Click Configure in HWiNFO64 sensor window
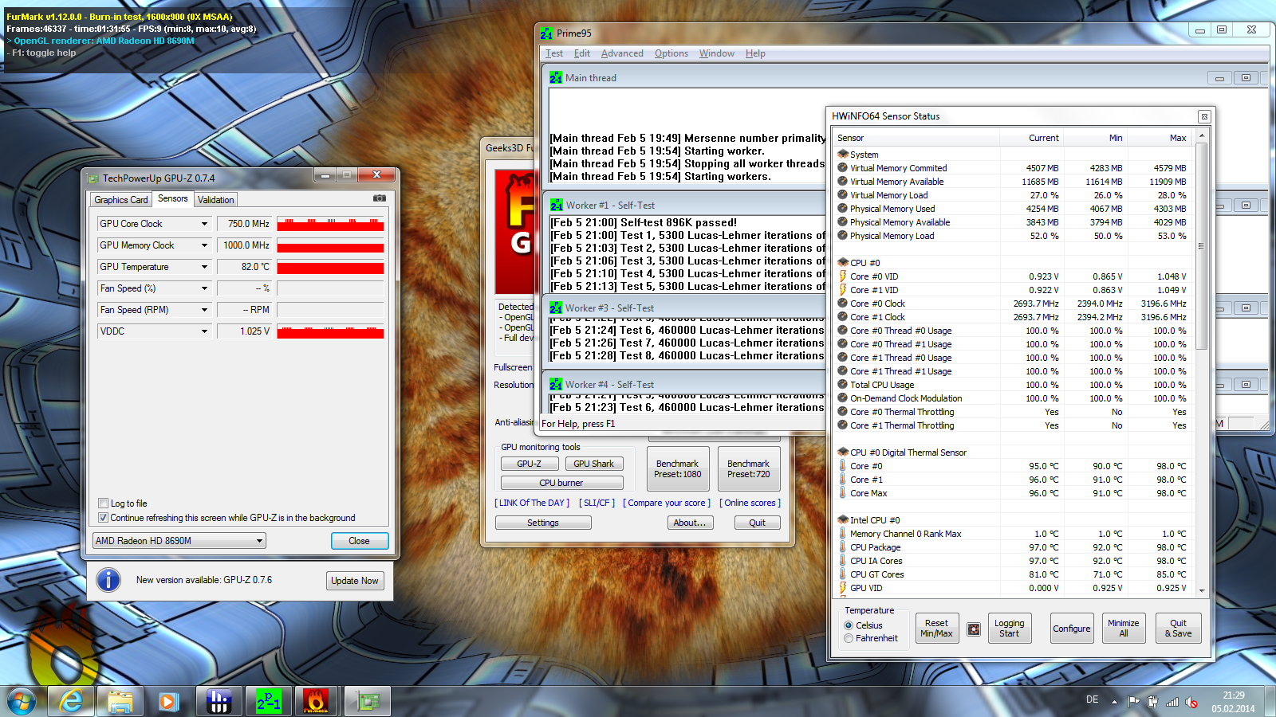The image size is (1276, 717). 1071,629
